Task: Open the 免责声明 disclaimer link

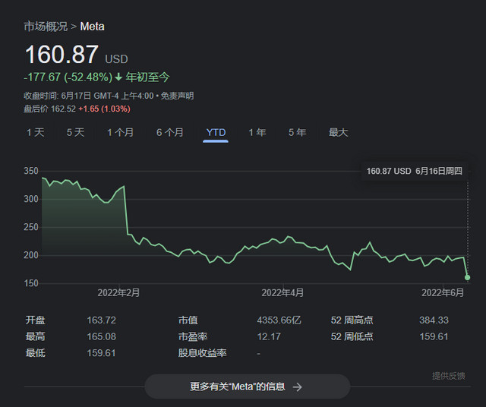Action: coord(177,96)
